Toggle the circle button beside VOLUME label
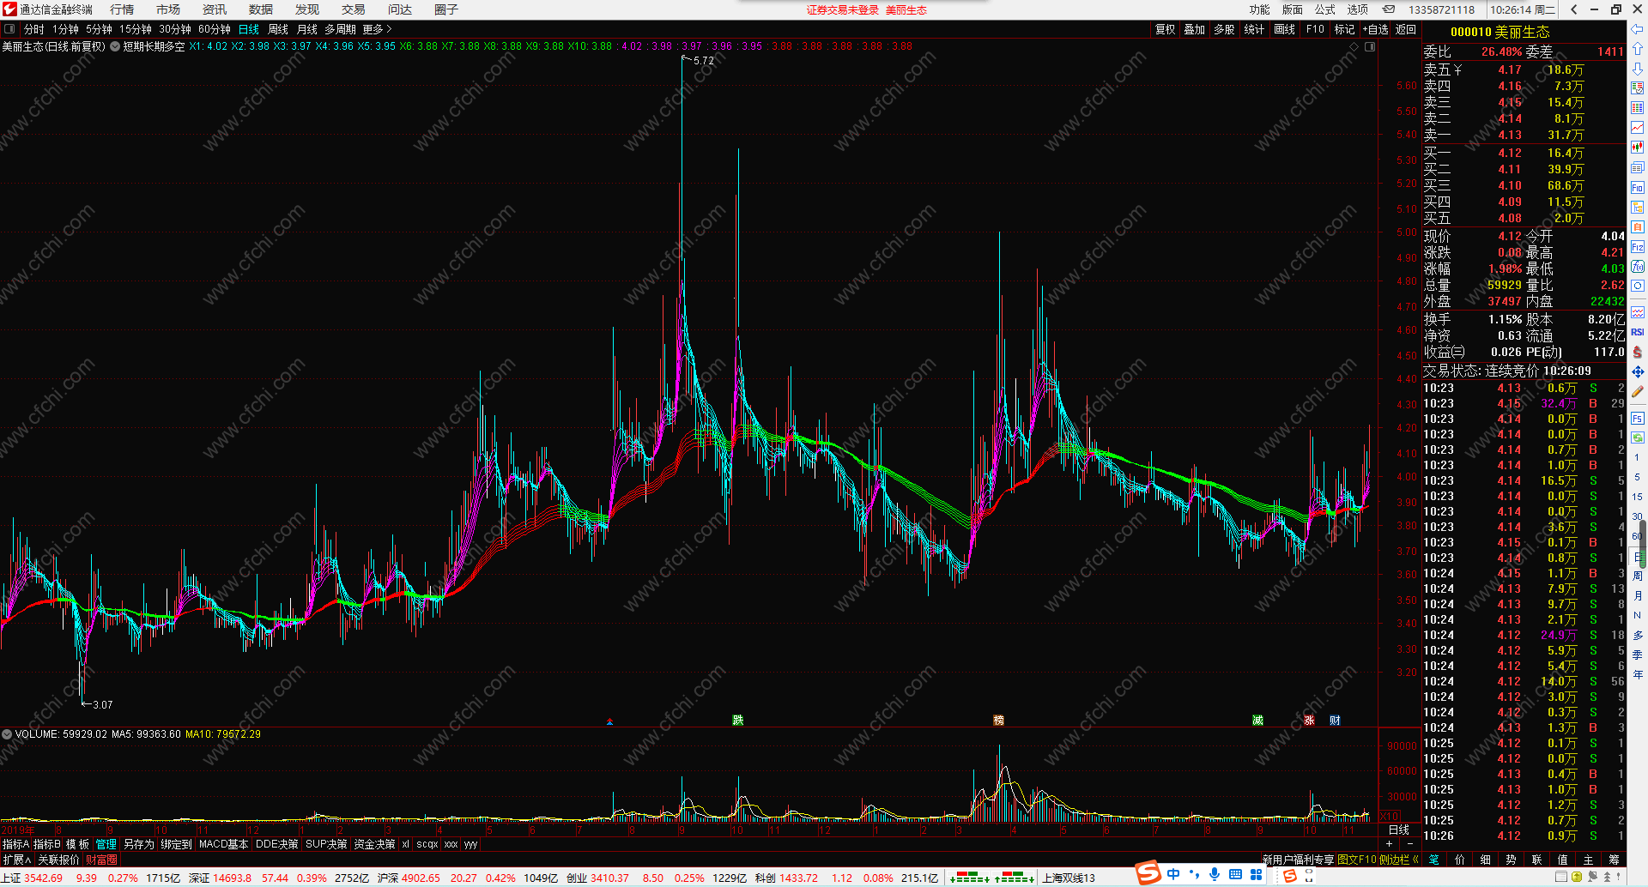This screenshot has width=1648, height=887. [7, 734]
